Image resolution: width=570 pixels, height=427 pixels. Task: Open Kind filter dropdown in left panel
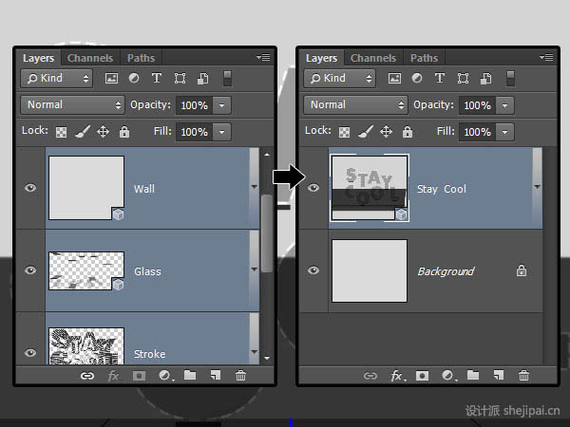click(57, 79)
